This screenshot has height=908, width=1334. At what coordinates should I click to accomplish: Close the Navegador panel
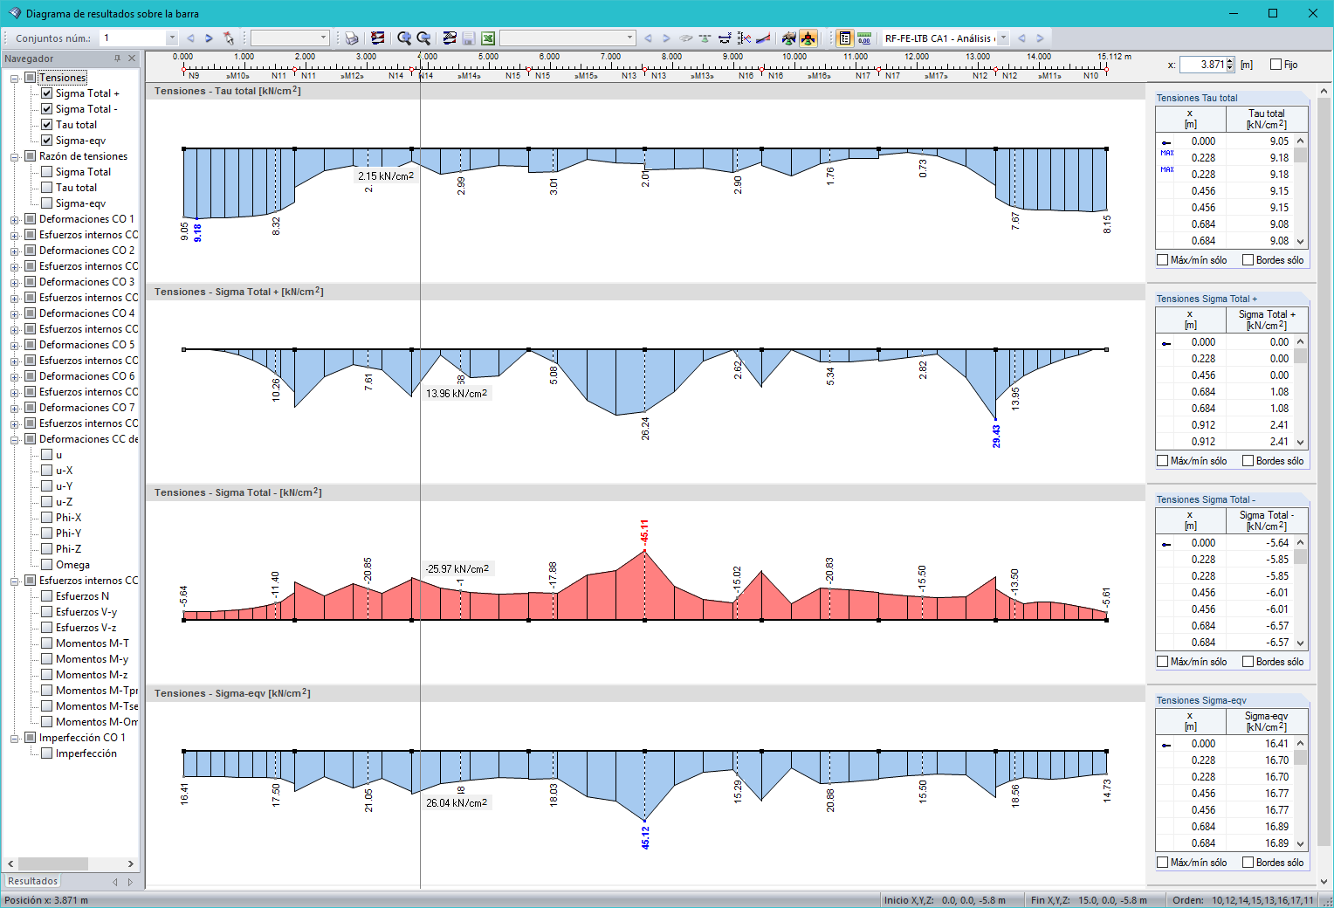point(132,58)
